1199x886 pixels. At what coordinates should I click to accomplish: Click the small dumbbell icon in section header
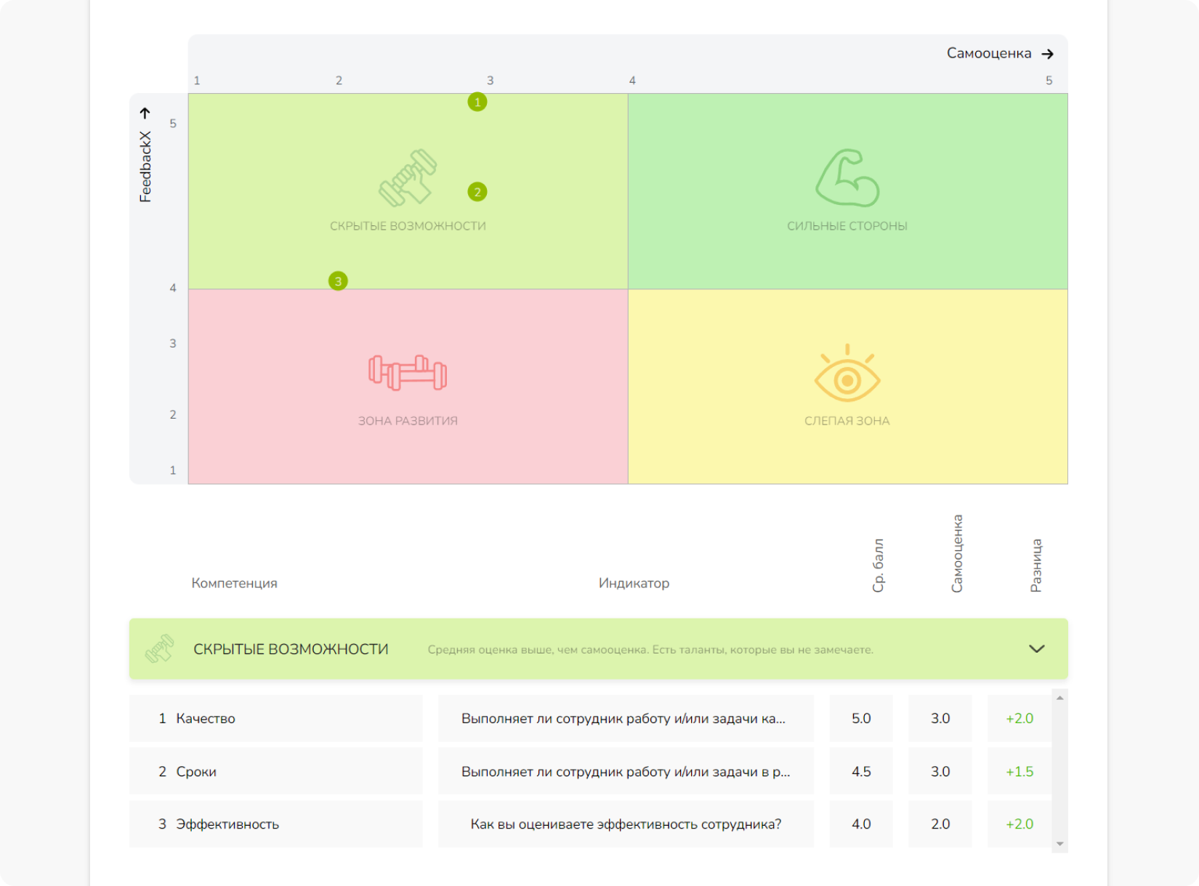[160, 649]
